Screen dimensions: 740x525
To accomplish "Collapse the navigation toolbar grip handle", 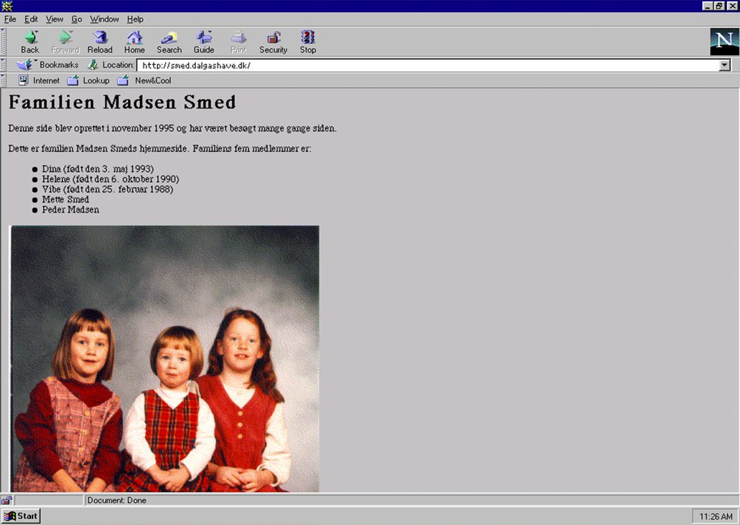I will point(3,42).
